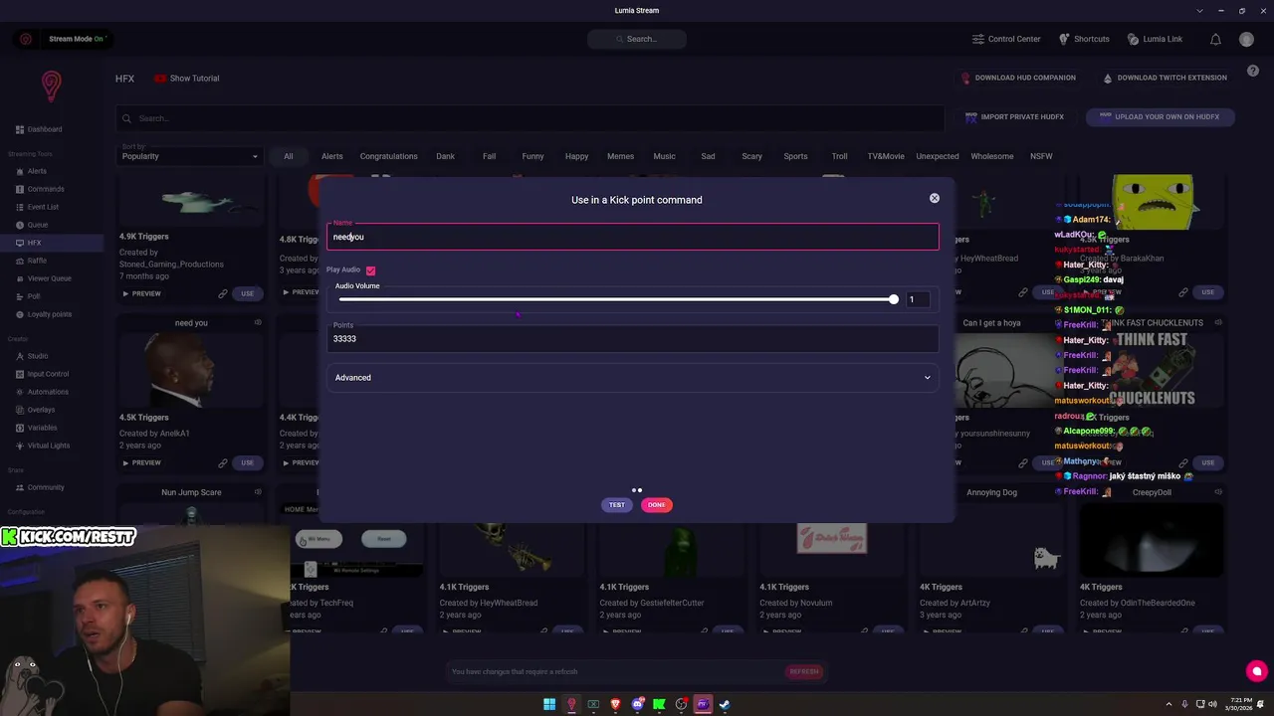Click the TEST button
This screenshot has height=716, width=1274.
(x=617, y=505)
